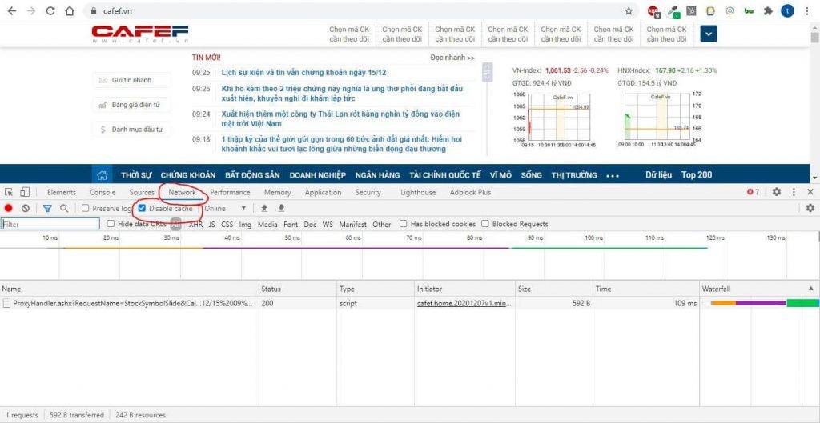Screen dimensions: 820x423
Task: Sort requests by the Time column
Action: click(x=646, y=289)
